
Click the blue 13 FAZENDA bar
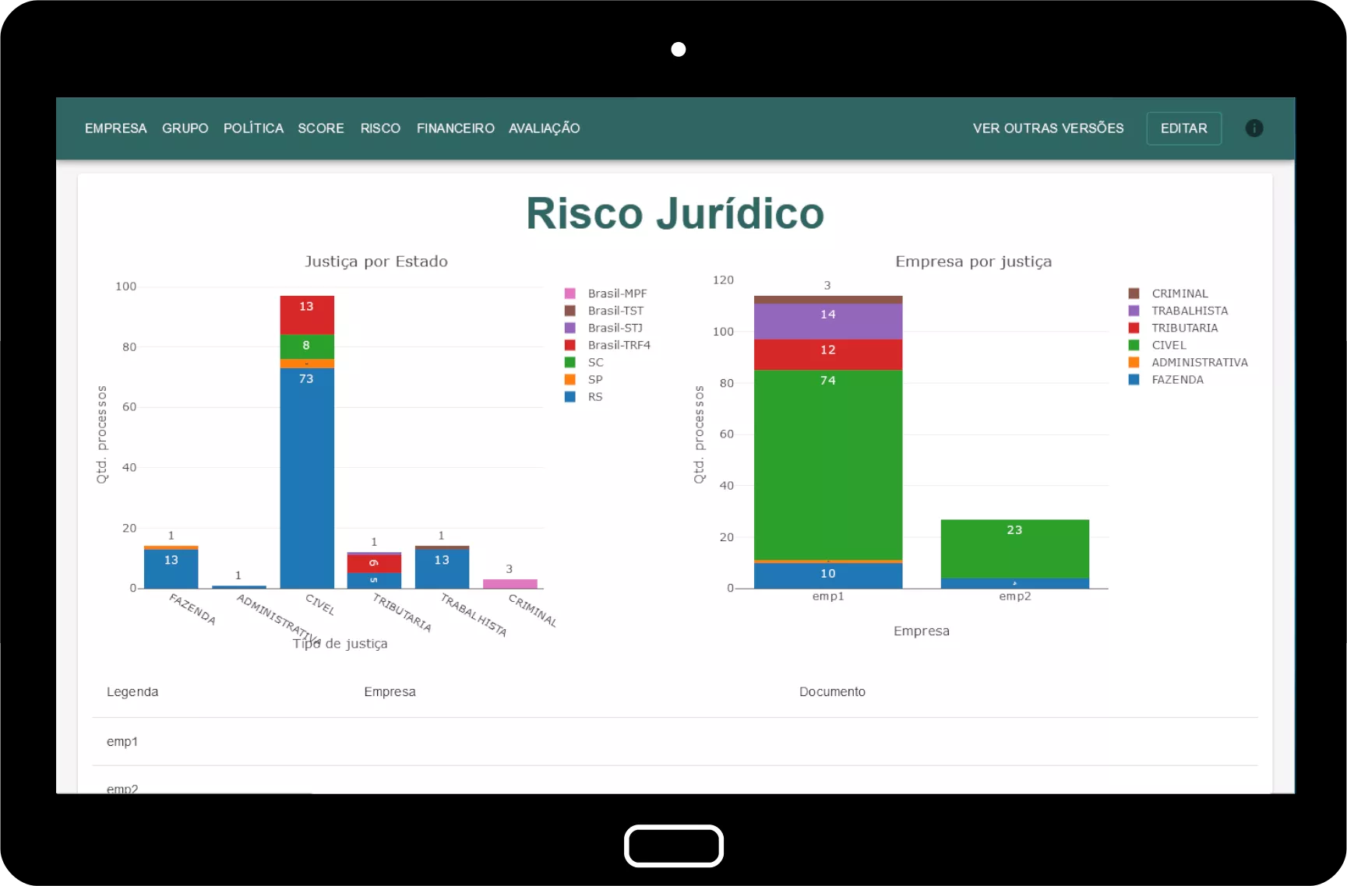click(x=171, y=569)
